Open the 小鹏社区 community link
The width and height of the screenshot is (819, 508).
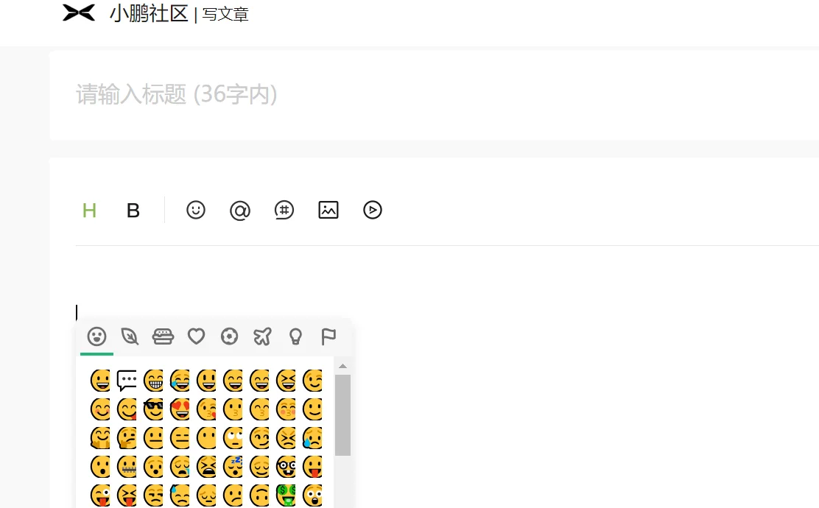click(149, 13)
